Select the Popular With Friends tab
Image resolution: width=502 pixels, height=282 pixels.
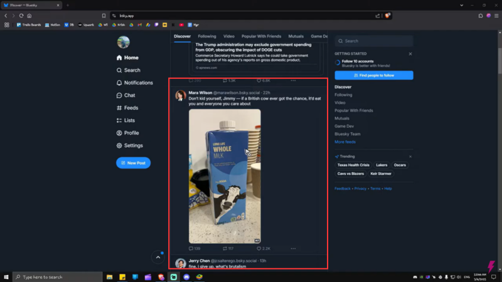[260, 36]
